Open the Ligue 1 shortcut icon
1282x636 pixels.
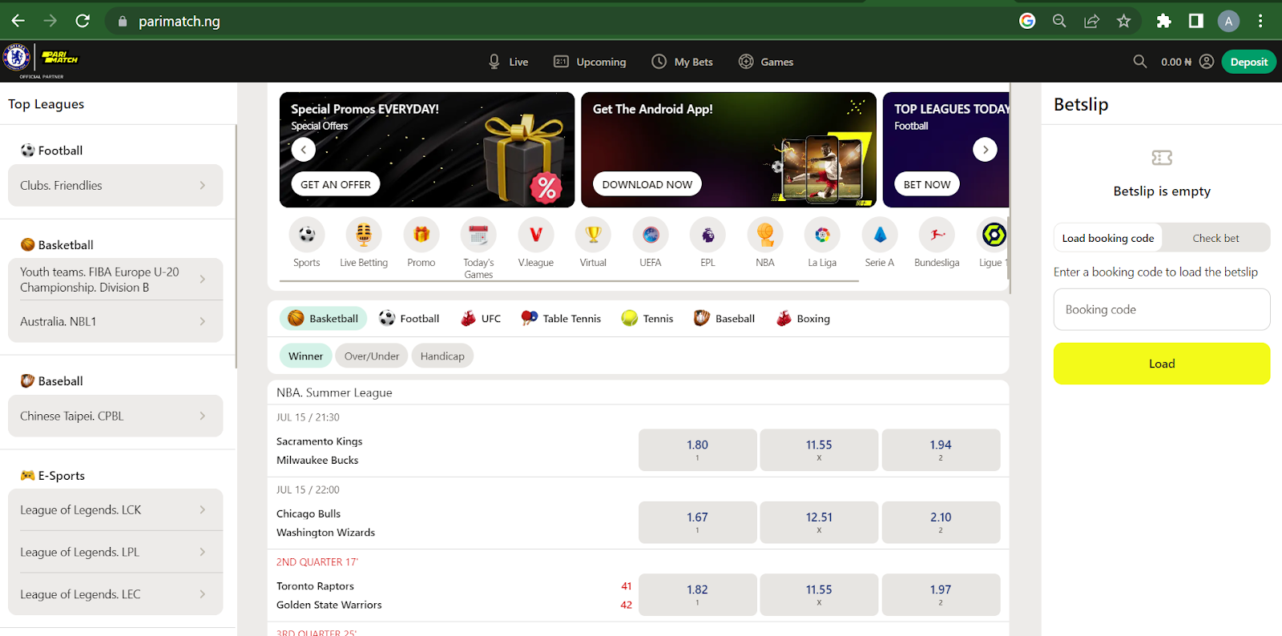click(x=994, y=235)
